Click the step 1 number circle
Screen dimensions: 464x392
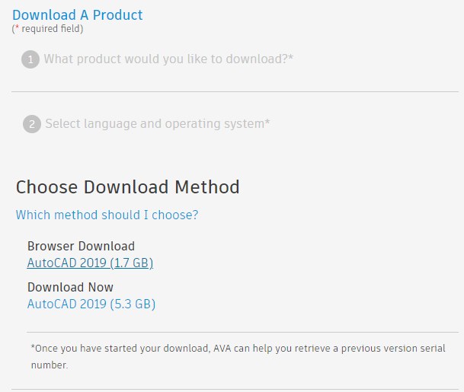pos(30,59)
